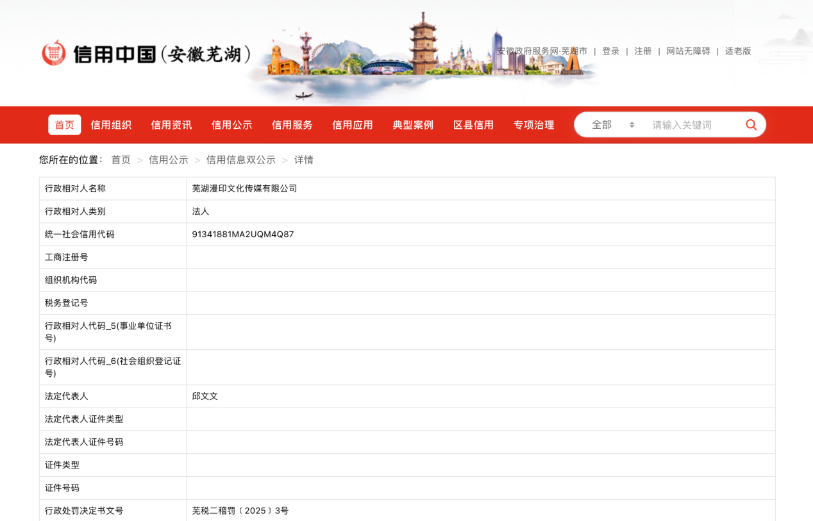
Task: Select the 首页 navigation tab
Action: [x=64, y=125]
